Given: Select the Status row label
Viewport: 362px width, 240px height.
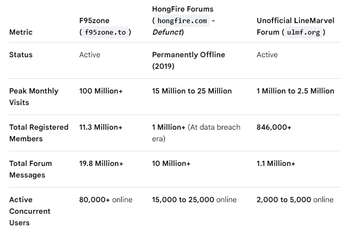Looking at the screenshot, I should tap(21, 55).
